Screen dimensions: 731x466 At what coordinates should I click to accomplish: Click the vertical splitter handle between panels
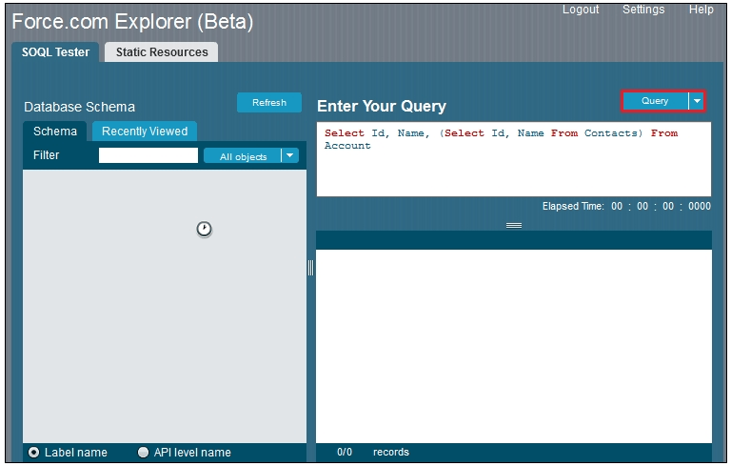(x=311, y=268)
